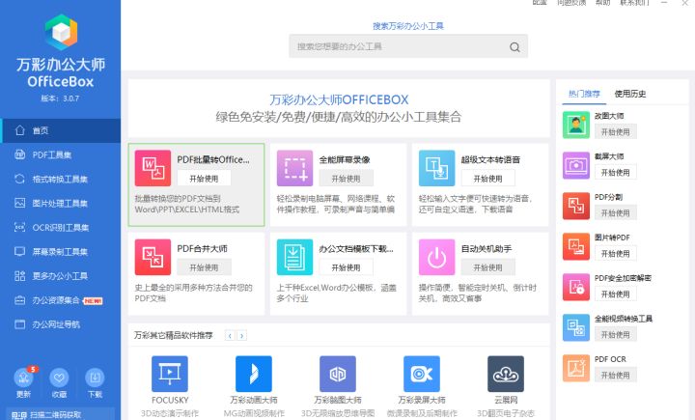Open 万彩录屏大师 software icon
695x420 pixels.
[x=422, y=374]
